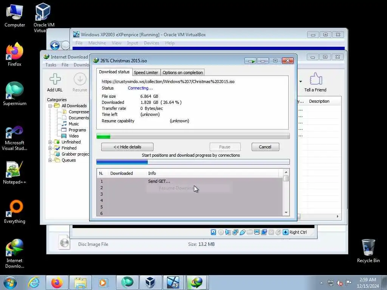Click the green download progress bar
The height and width of the screenshot is (290, 387).
coord(193,136)
